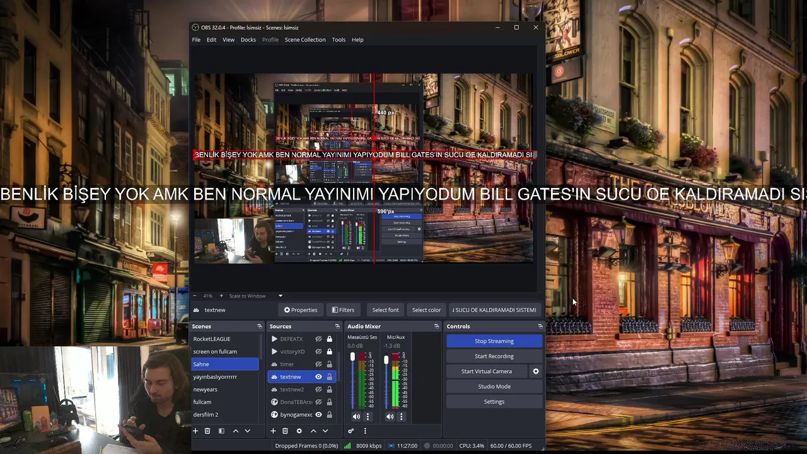
Task: Move scene down with the arrow
Action: click(247, 431)
